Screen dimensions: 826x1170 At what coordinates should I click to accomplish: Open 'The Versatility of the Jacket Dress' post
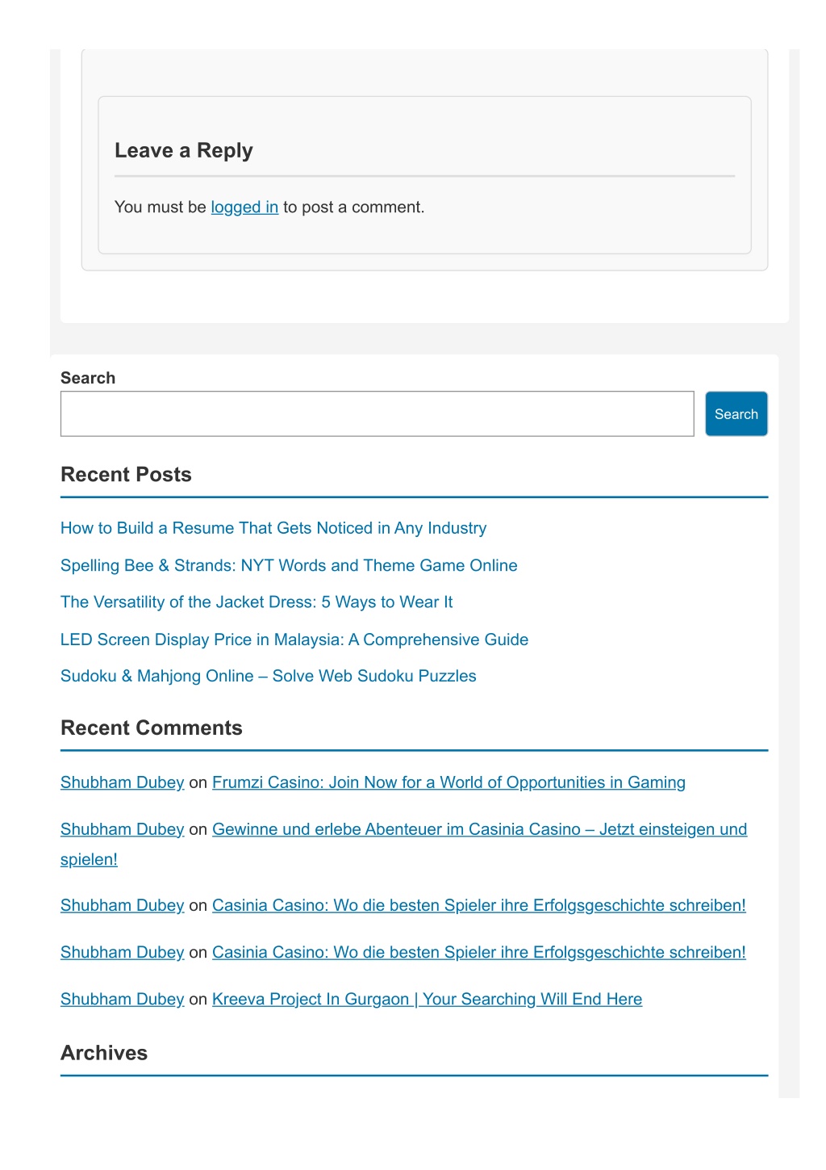(x=257, y=602)
